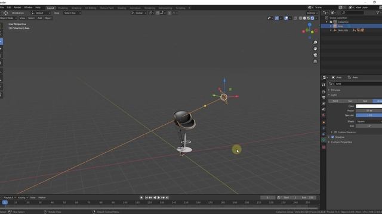The height and width of the screenshot is (214, 382).
Task: Open the Physics properties tab icon
Action: pyautogui.click(x=324, y=128)
